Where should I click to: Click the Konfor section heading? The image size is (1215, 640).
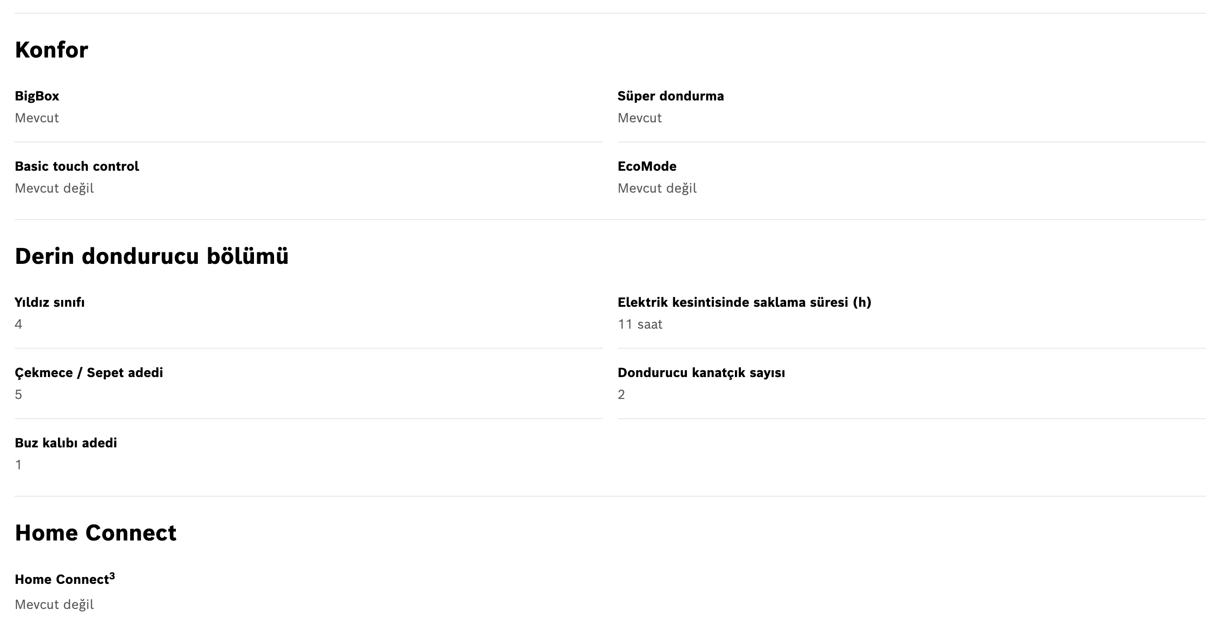[x=52, y=50]
